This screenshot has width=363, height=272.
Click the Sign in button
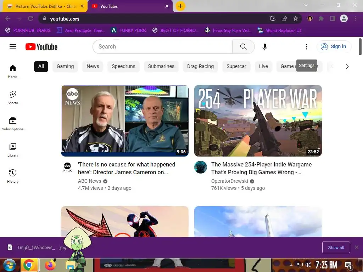click(334, 47)
